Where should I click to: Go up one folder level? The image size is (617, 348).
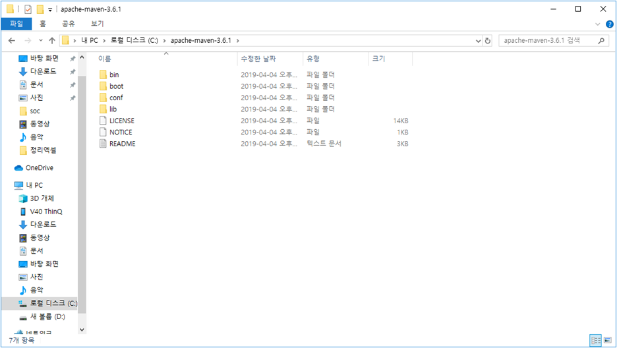point(52,40)
